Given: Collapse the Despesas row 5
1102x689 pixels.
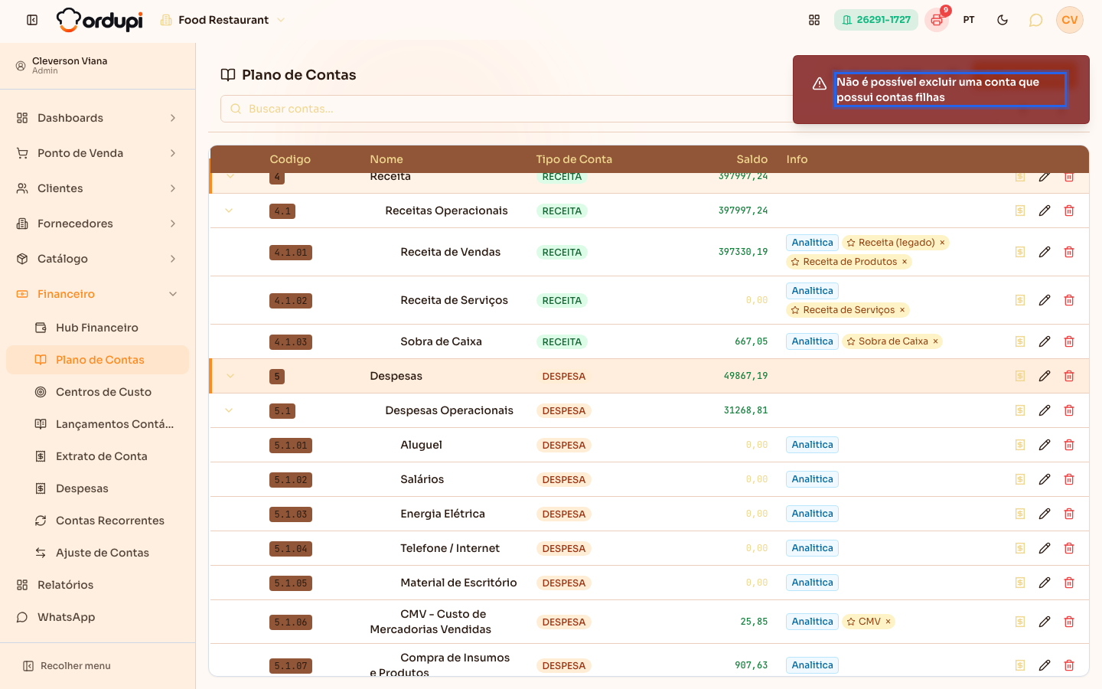Looking at the screenshot, I should click(230, 376).
